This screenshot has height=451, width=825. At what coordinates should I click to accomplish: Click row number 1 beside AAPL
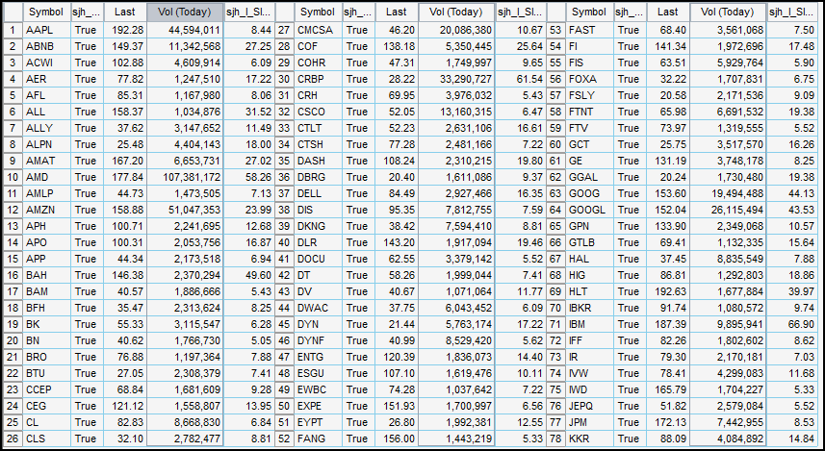(x=13, y=30)
